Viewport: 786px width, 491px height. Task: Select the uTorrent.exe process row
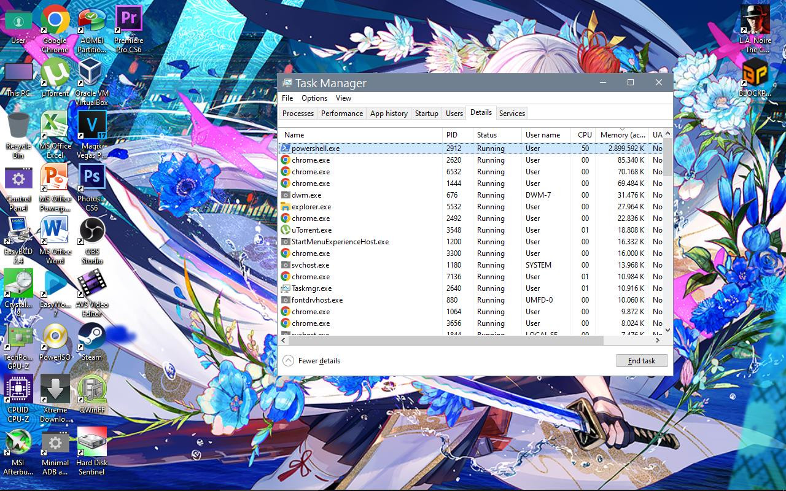[x=471, y=230]
